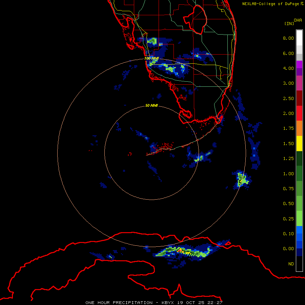Click the dark green legend swatch beside 1.25
The height and width of the screenshot is (305, 305).
299,159
